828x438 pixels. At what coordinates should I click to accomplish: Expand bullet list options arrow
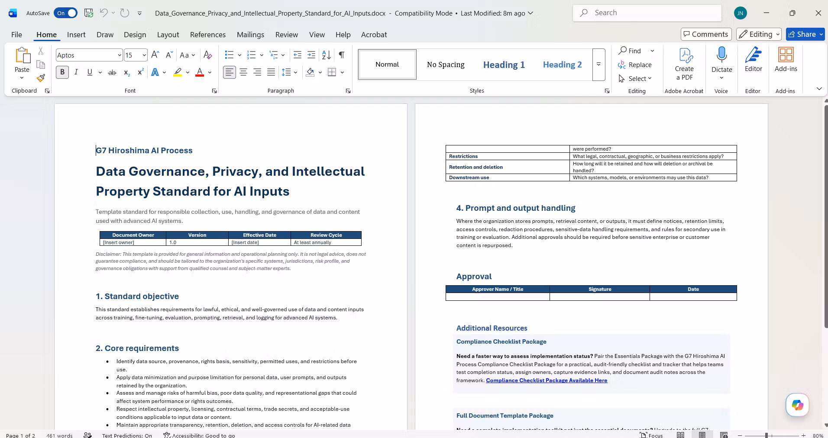[x=239, y=55]
